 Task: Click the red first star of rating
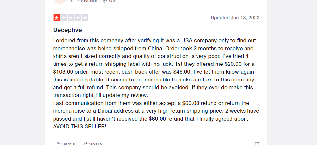pyautogui.click(x=56, y=18)
